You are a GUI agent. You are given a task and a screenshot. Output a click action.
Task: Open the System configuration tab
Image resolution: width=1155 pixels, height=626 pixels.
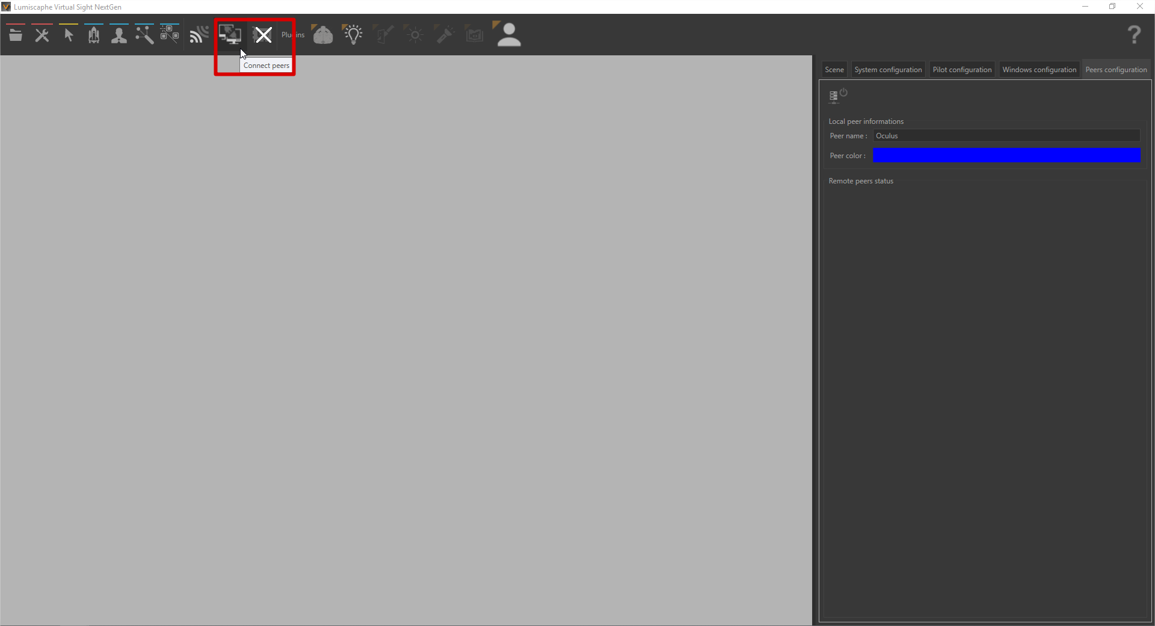[x=888, y=70]
